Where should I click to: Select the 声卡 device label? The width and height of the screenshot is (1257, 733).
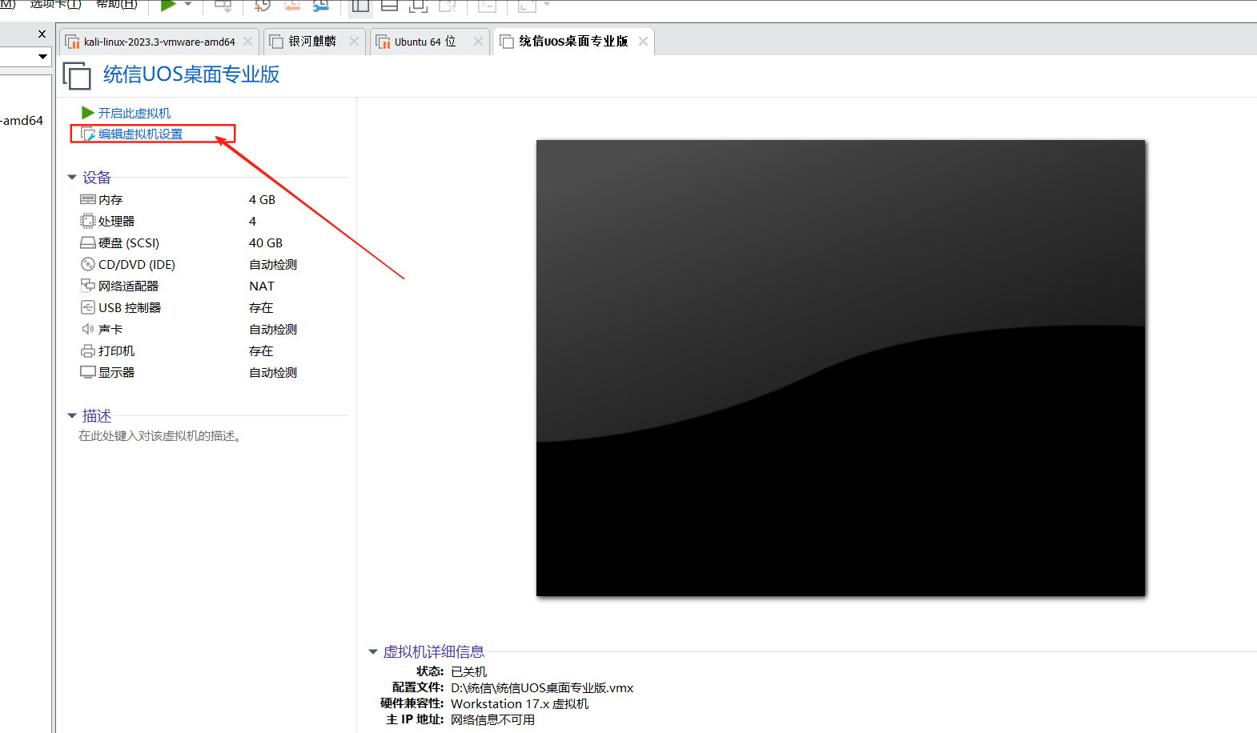110,330
